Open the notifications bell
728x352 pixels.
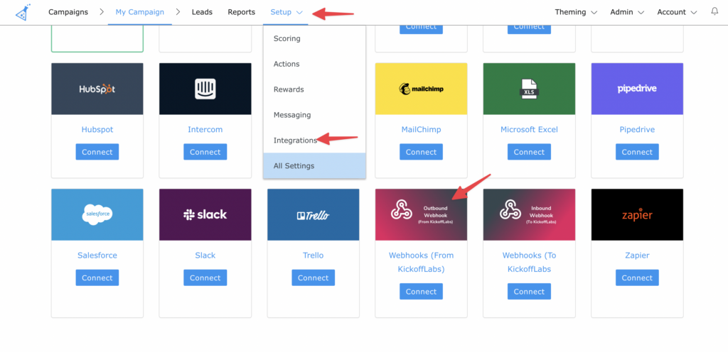pyautogui.click(x=714, y=11)
